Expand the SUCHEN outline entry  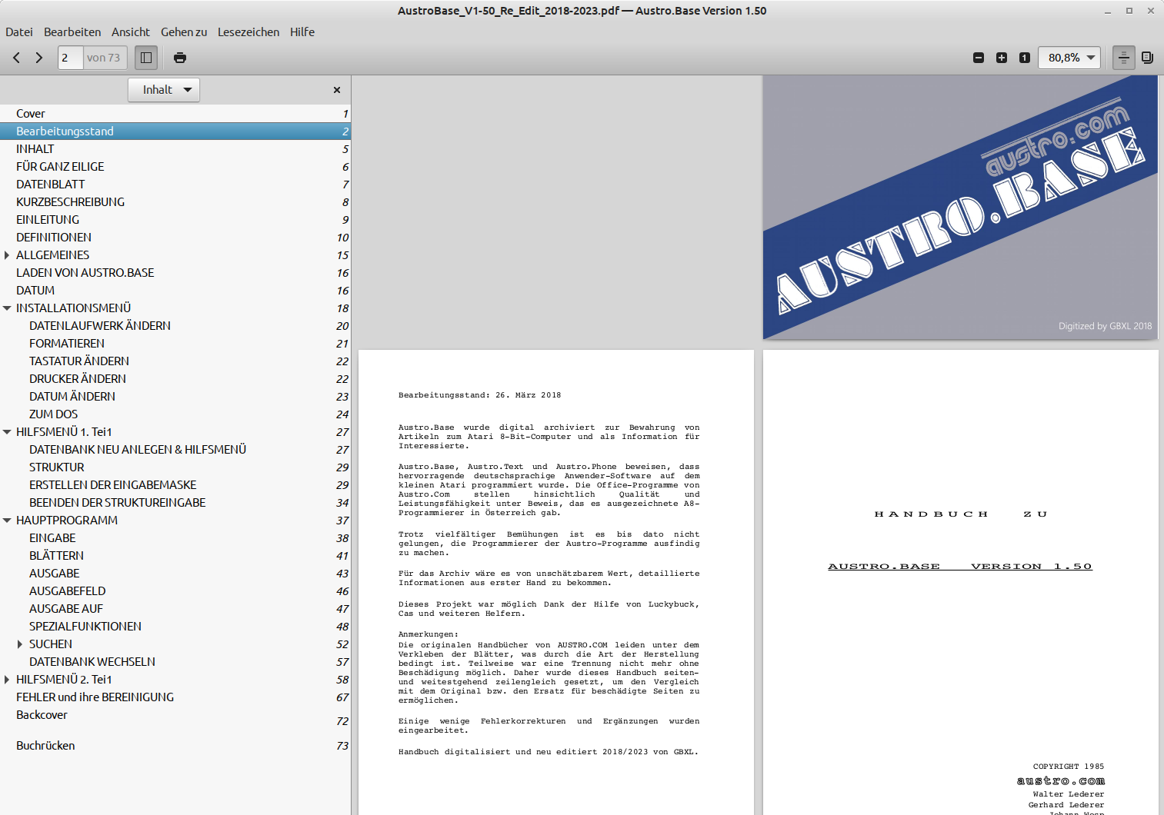tap(20, 644)
